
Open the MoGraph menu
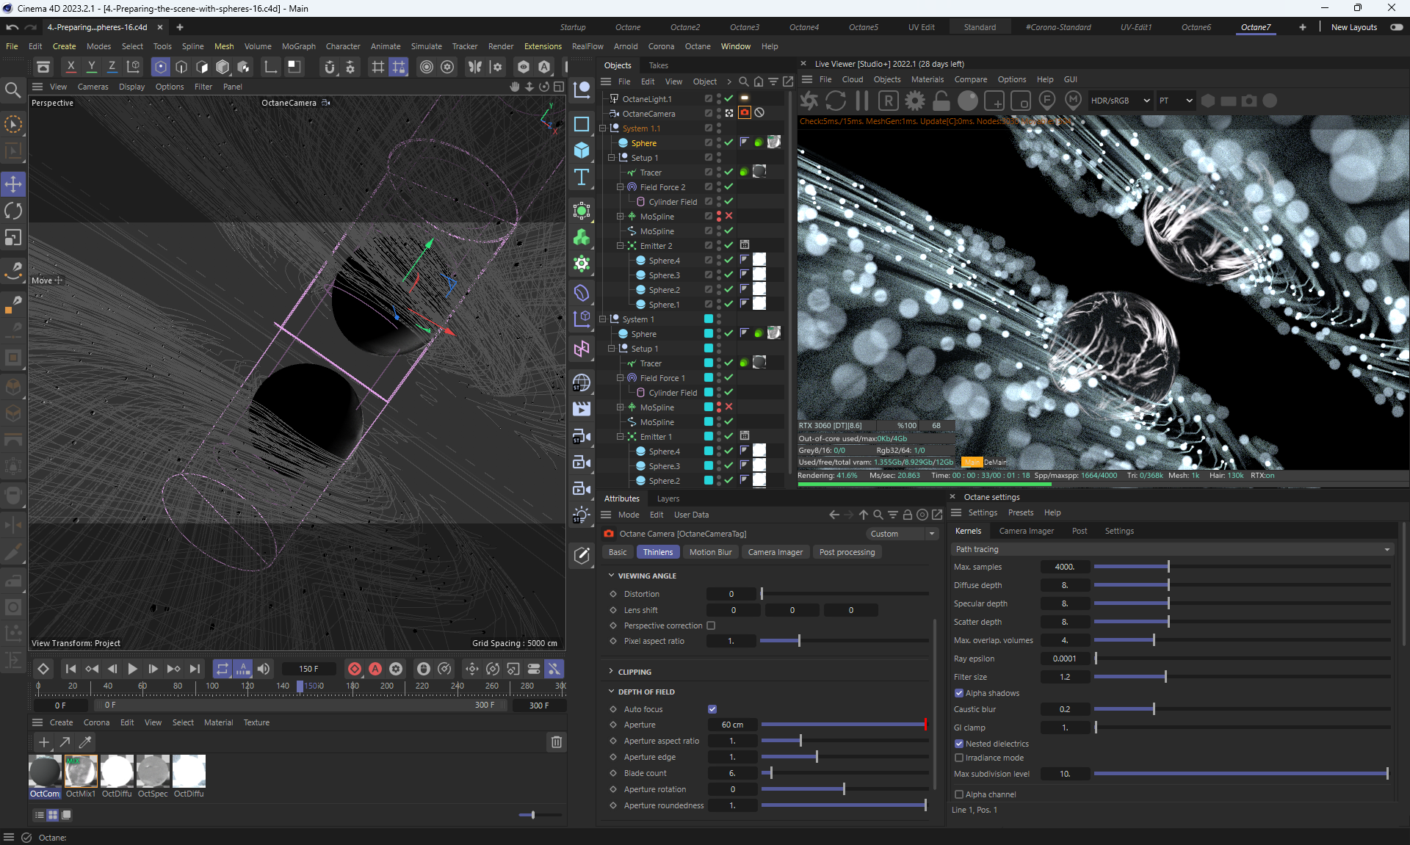[298, 46]
